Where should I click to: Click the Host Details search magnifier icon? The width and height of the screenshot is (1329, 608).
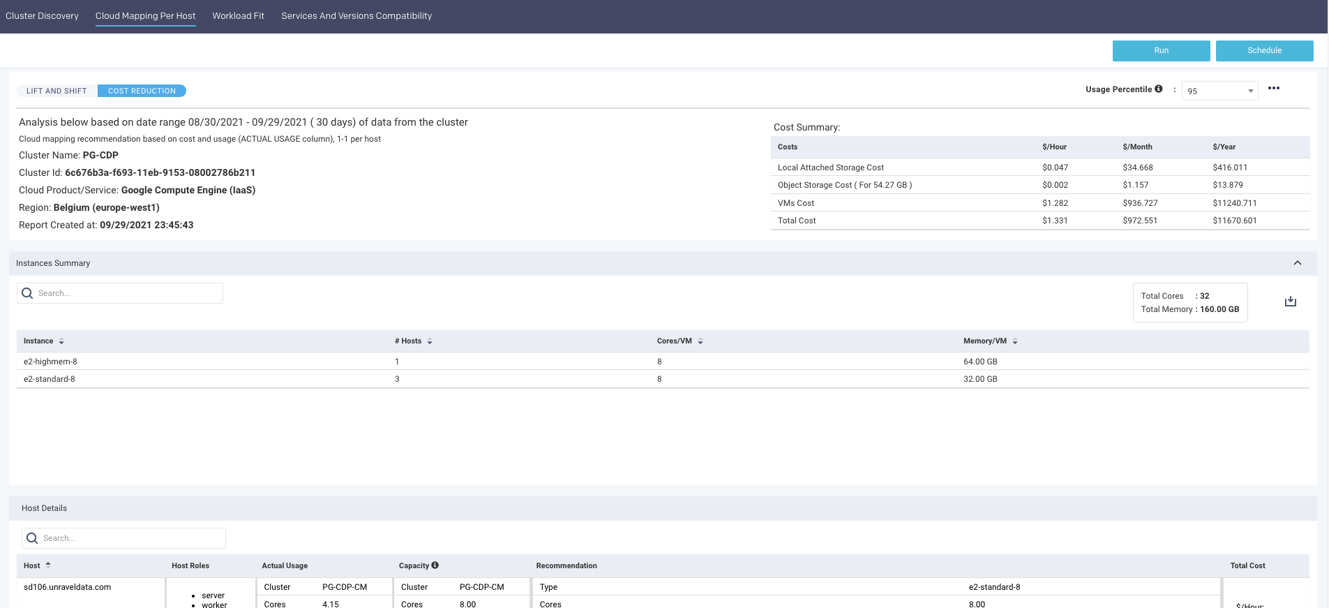(x=32, y=538)
